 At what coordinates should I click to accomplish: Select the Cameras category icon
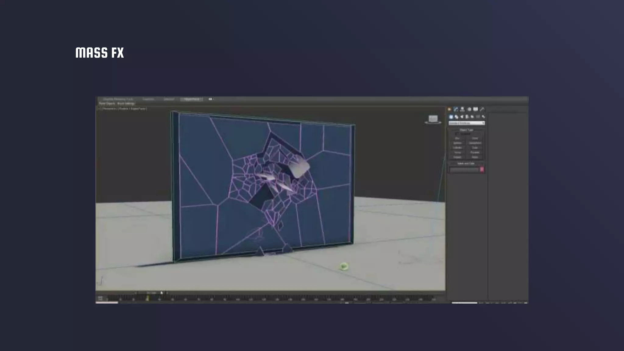click(x=467, y=117)
